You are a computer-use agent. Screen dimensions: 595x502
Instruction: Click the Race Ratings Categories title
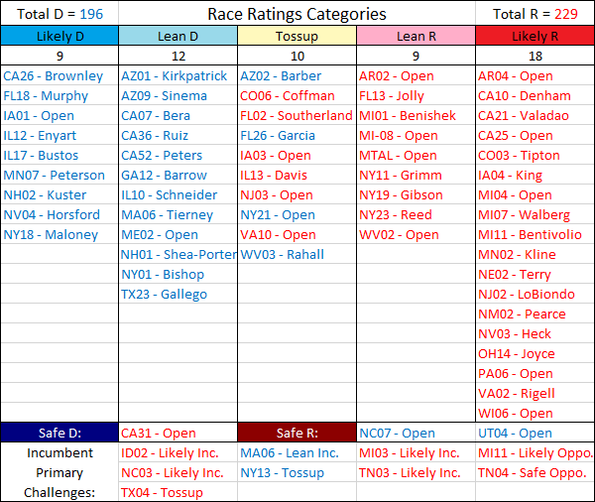pos(297,14)
